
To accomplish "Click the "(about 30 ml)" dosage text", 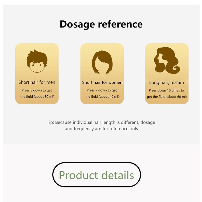I will (43, 97).
